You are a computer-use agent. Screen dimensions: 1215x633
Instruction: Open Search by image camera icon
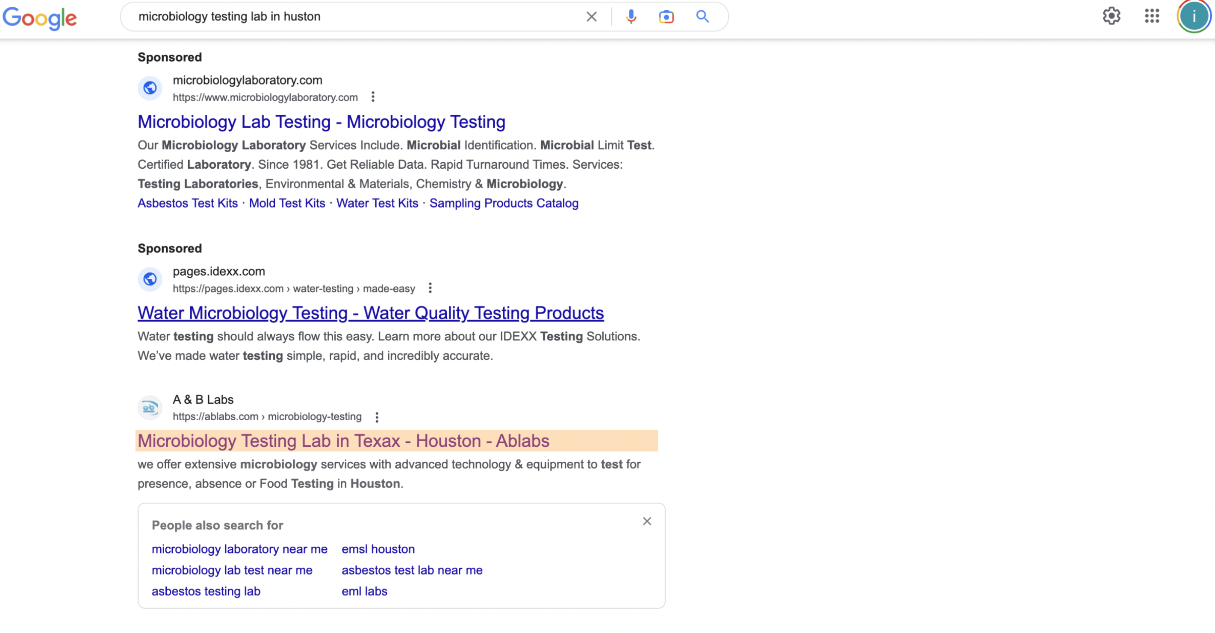[x=666, y=17]
